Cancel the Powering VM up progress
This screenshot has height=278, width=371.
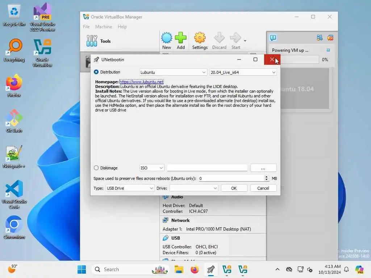coord(328,50)
